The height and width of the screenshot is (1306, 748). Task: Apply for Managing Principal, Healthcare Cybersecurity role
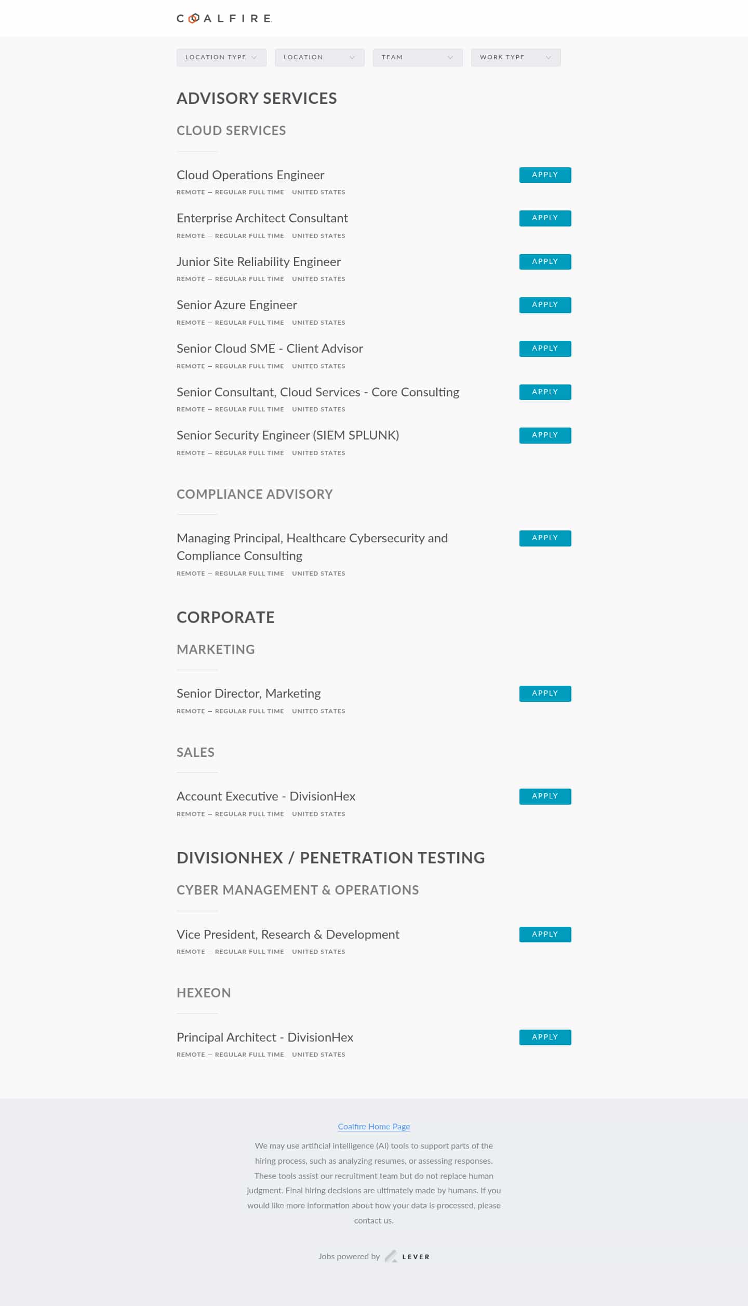[x=544, y=538]
